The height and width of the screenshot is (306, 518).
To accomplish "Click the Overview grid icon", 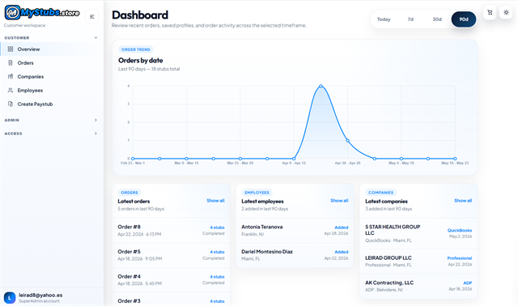I will tap(11, 49).
